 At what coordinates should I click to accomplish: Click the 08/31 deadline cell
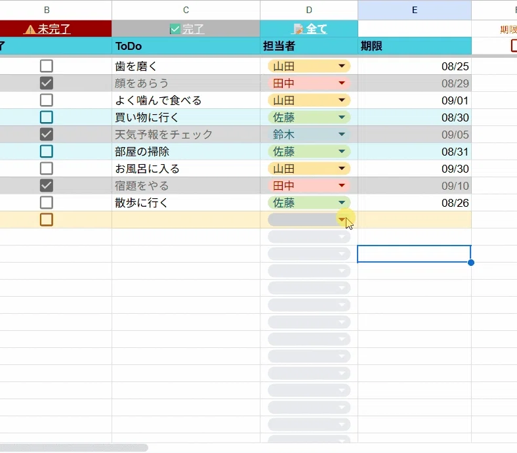[415, 152]
